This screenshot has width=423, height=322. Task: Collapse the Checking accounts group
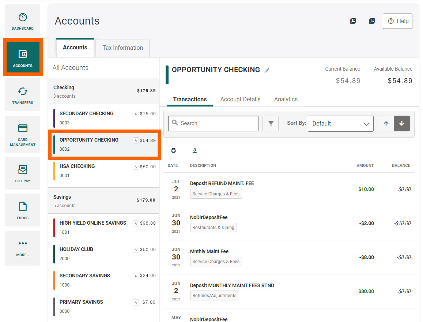click(x=103, y=91)
